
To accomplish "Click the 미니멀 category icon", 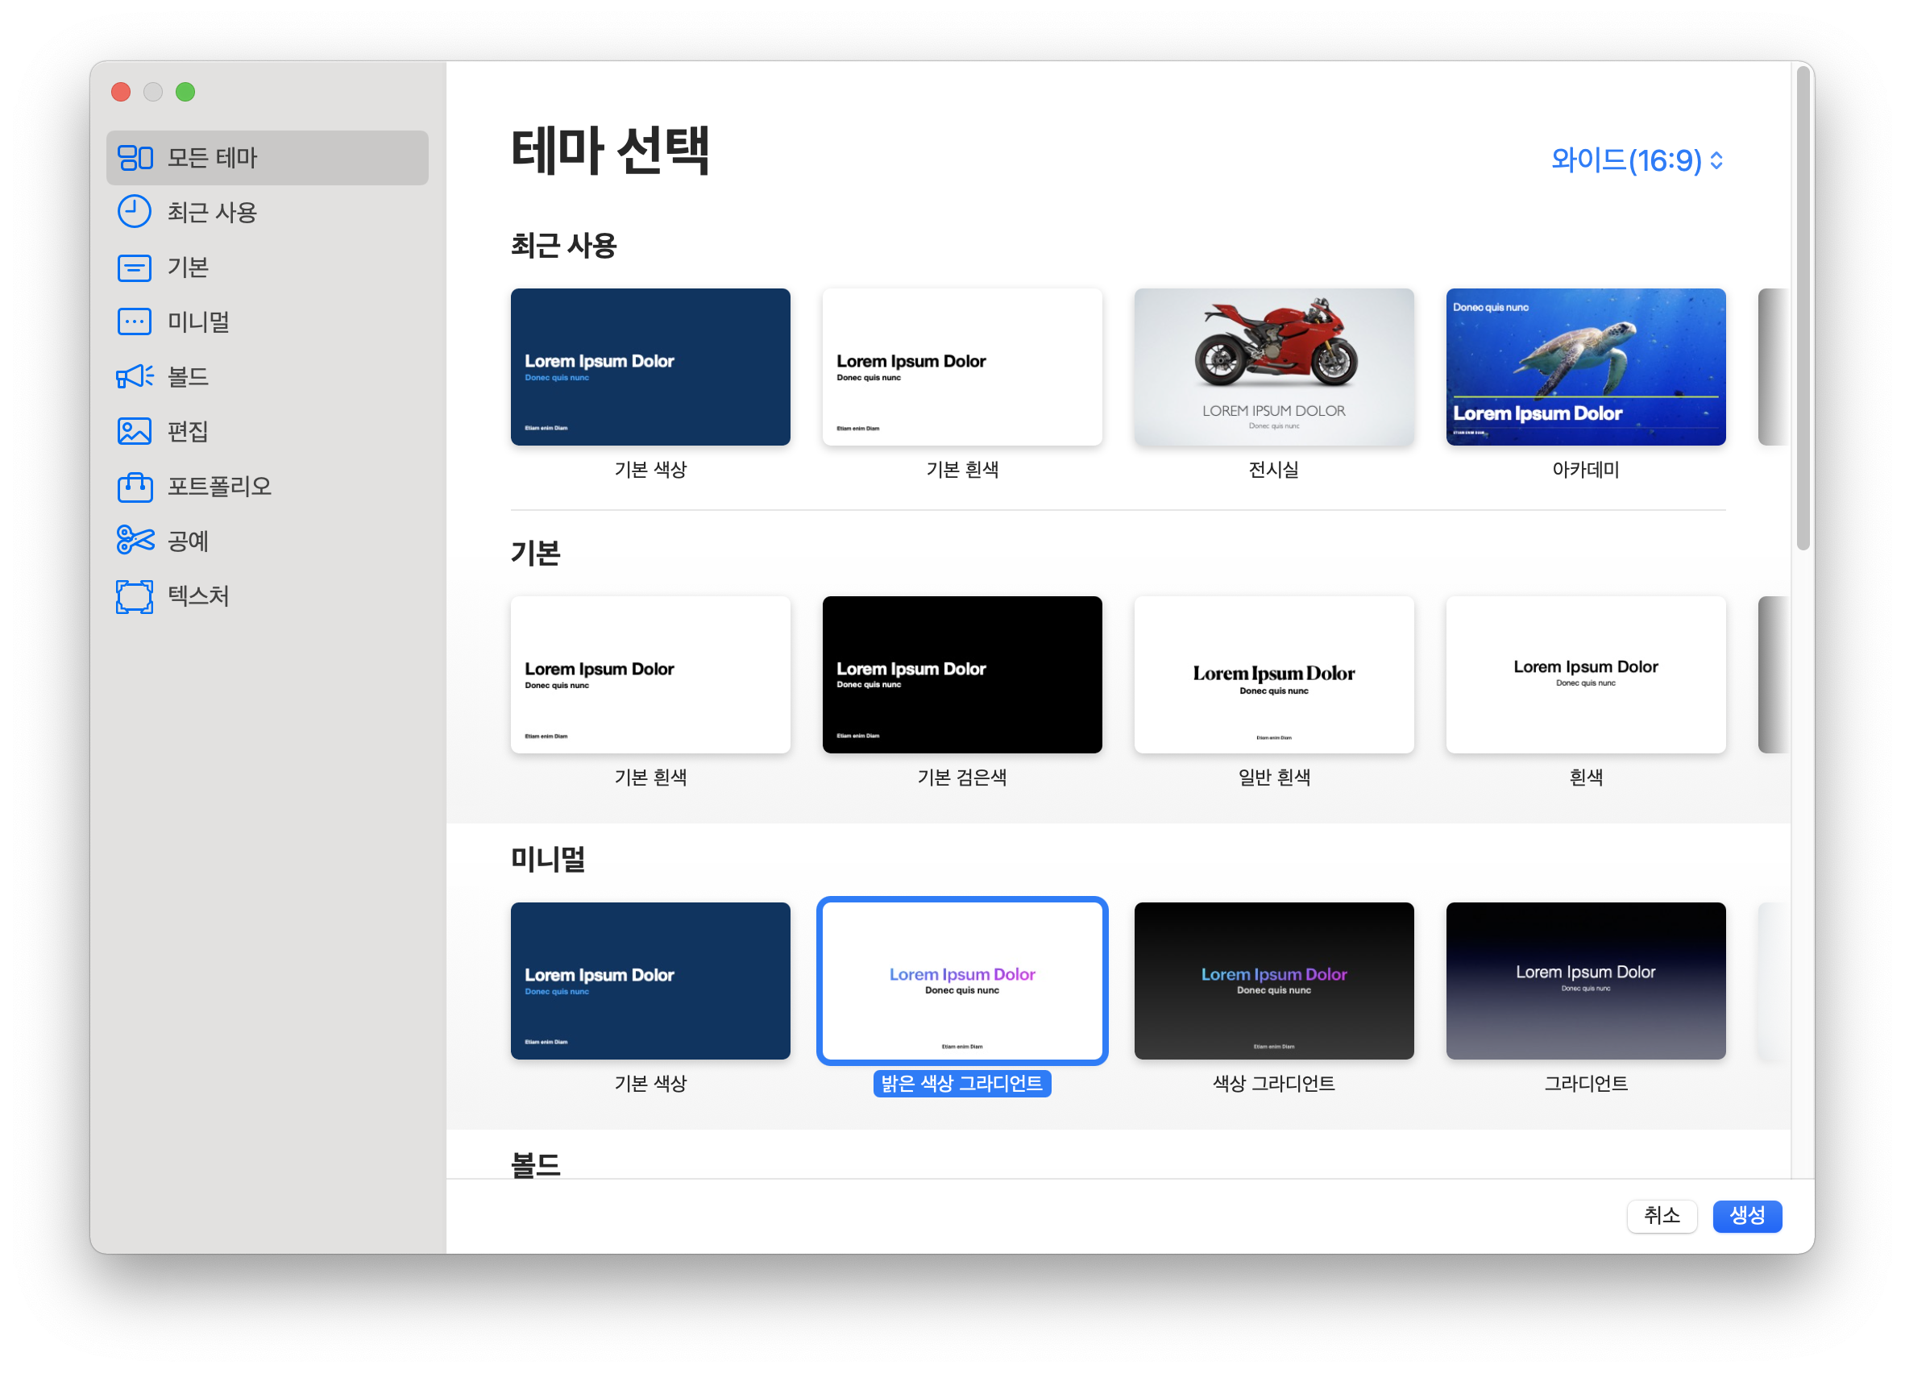I will click(135, 321).
